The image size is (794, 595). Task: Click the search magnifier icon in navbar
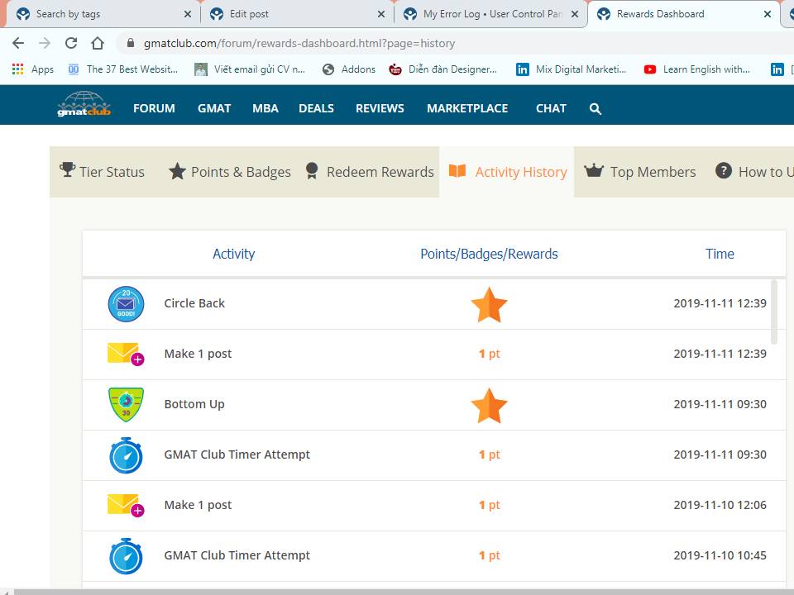595,108
